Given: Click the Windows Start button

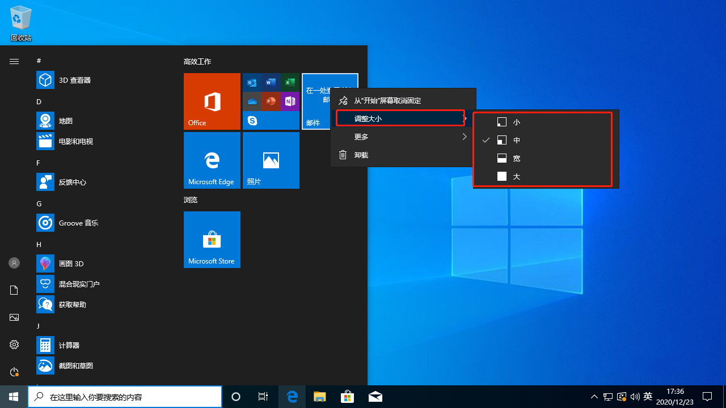Looking at the screenshot, I should click(x=14, y=397).
